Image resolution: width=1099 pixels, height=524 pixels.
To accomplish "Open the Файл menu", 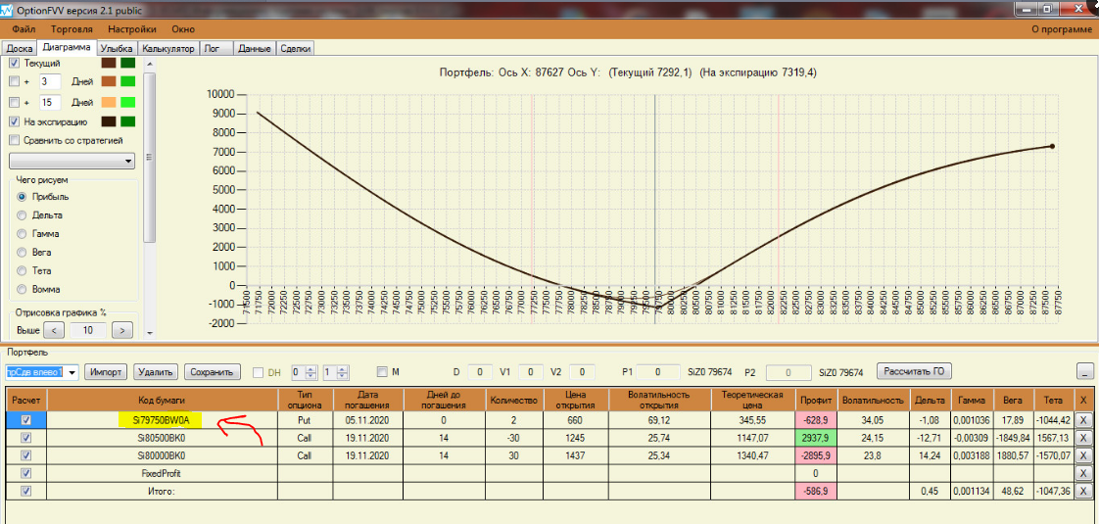I will tap(24, 29).
